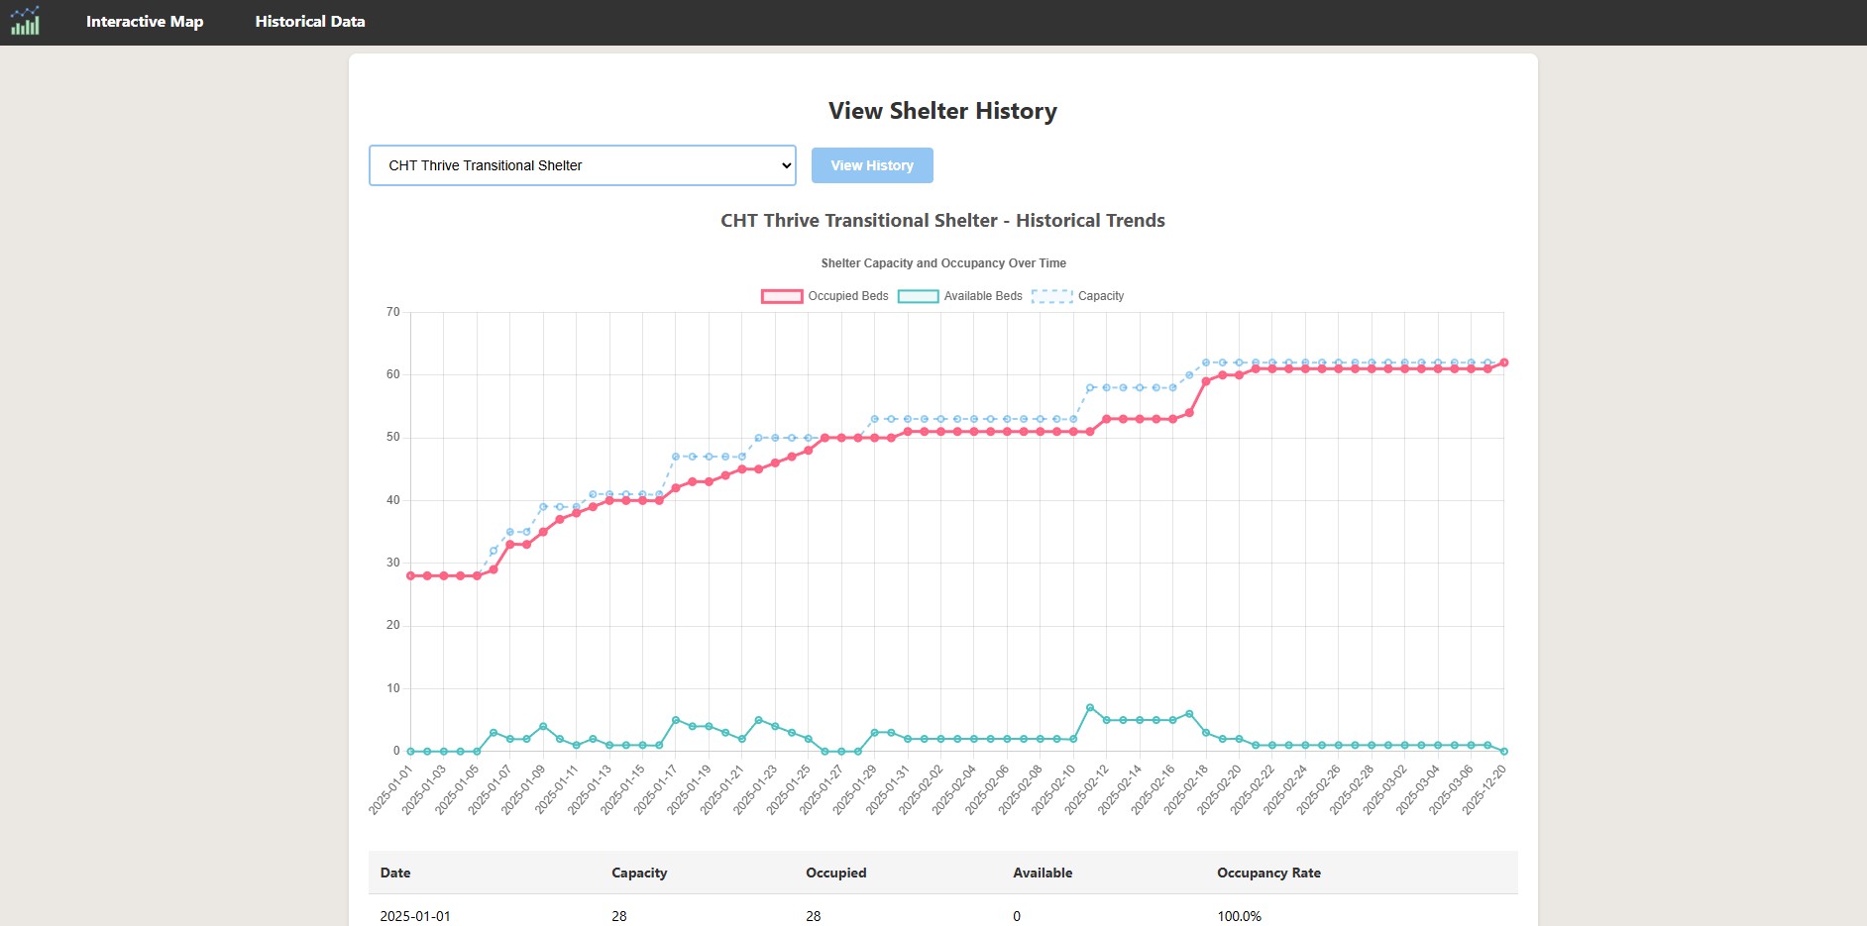Click the Capacity column header
This screenshot has height=926, width=1867.
tap(639, 873)
